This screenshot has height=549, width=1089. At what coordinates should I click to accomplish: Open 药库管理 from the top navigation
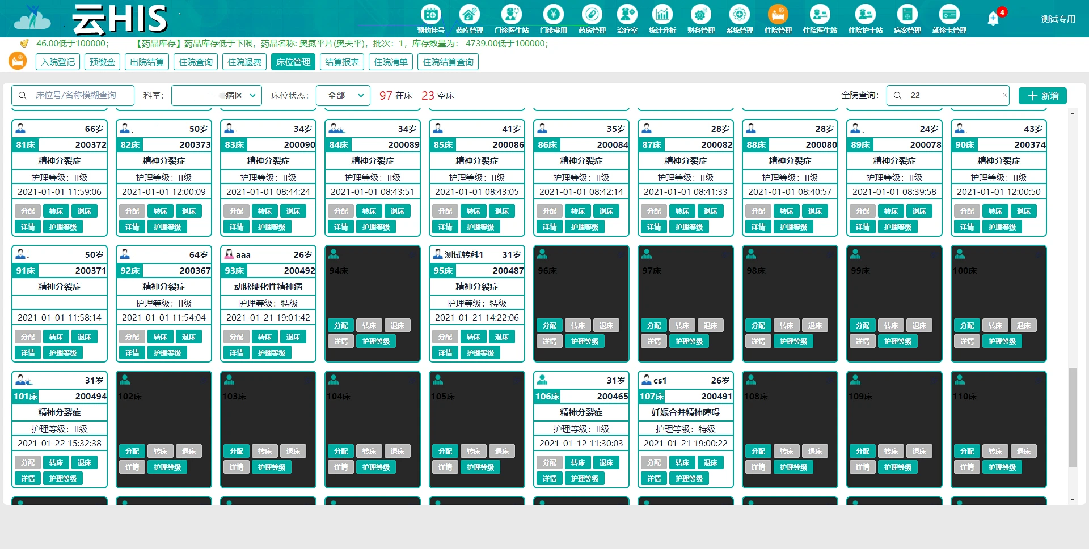[x=469, y=15]
